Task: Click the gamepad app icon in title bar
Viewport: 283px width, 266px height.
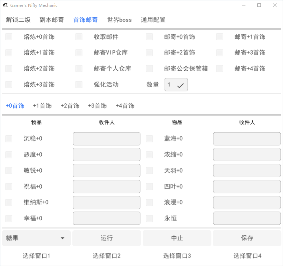Action: tap(6, 5)
